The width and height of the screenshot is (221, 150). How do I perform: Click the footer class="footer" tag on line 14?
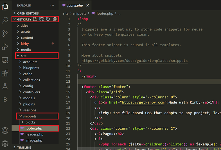point(106,87)
